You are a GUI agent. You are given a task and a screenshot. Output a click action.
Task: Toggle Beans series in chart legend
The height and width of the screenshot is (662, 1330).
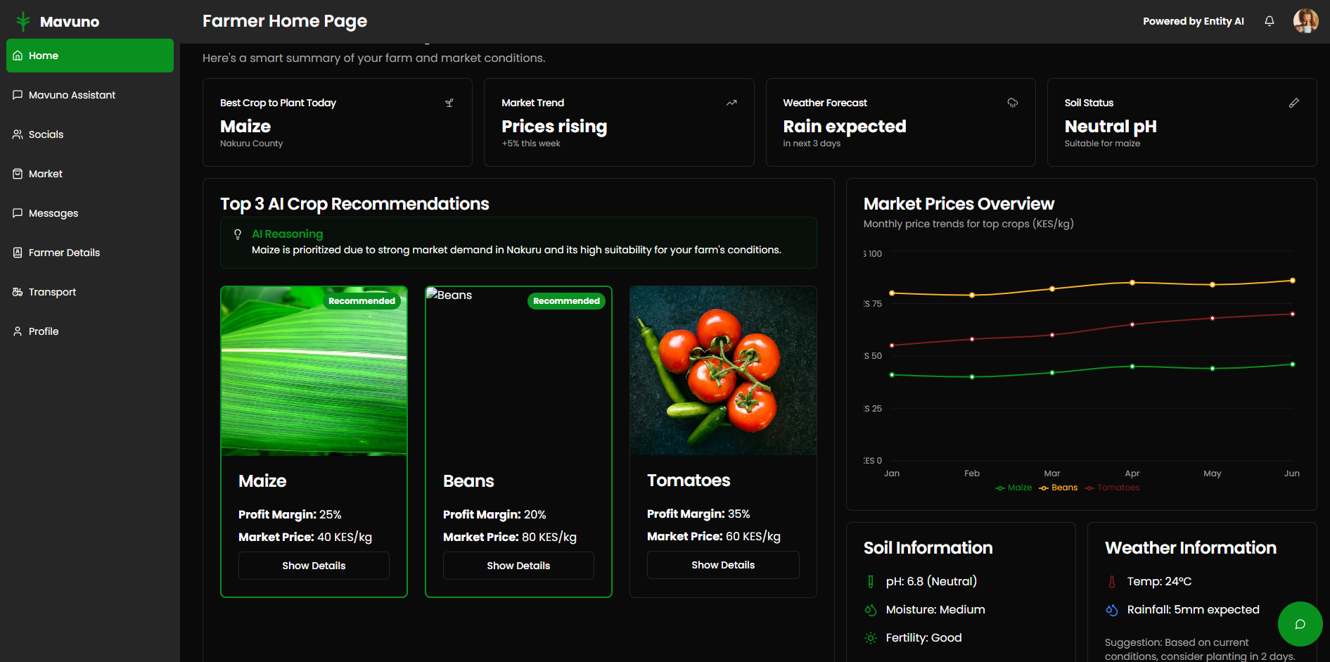click(x=1059, y=488)
